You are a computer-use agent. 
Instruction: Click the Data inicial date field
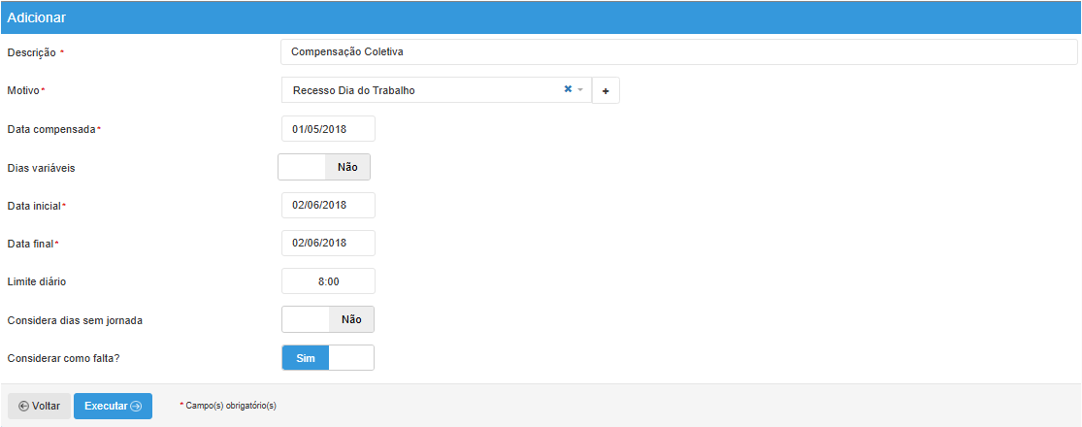pyautogui.click(x=328, y=205)
